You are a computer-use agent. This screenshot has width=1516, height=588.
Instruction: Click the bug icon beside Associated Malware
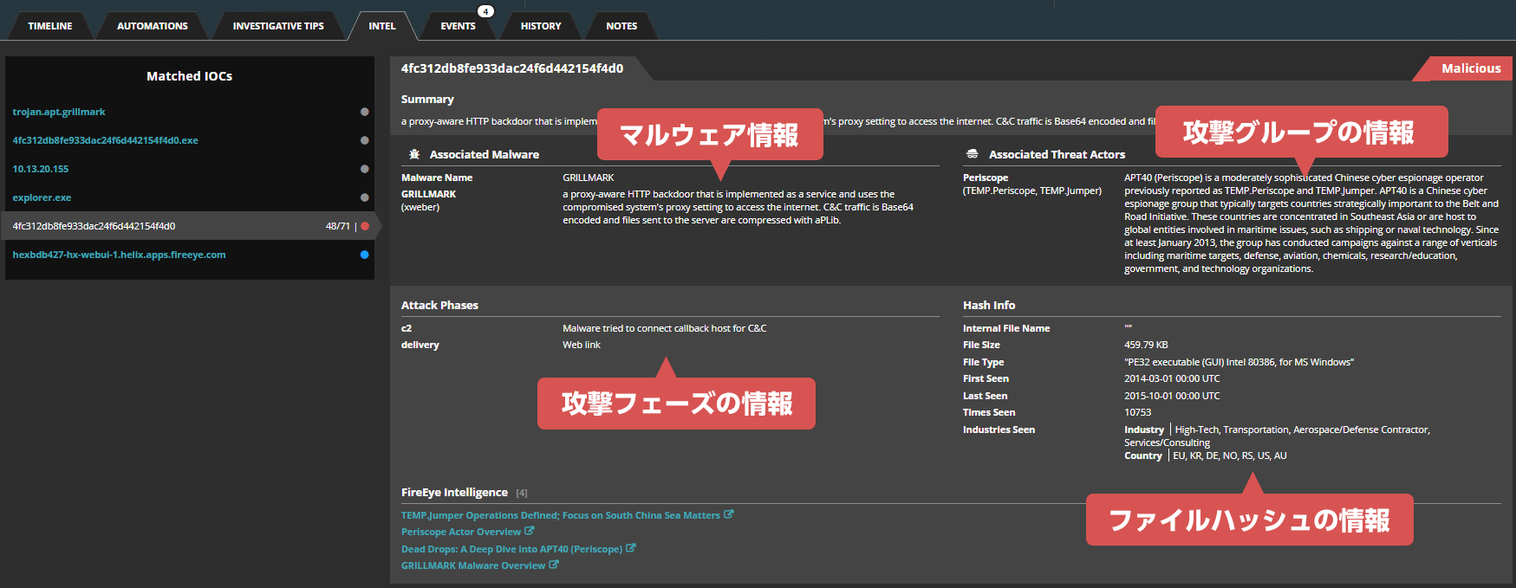coord(413,154)
